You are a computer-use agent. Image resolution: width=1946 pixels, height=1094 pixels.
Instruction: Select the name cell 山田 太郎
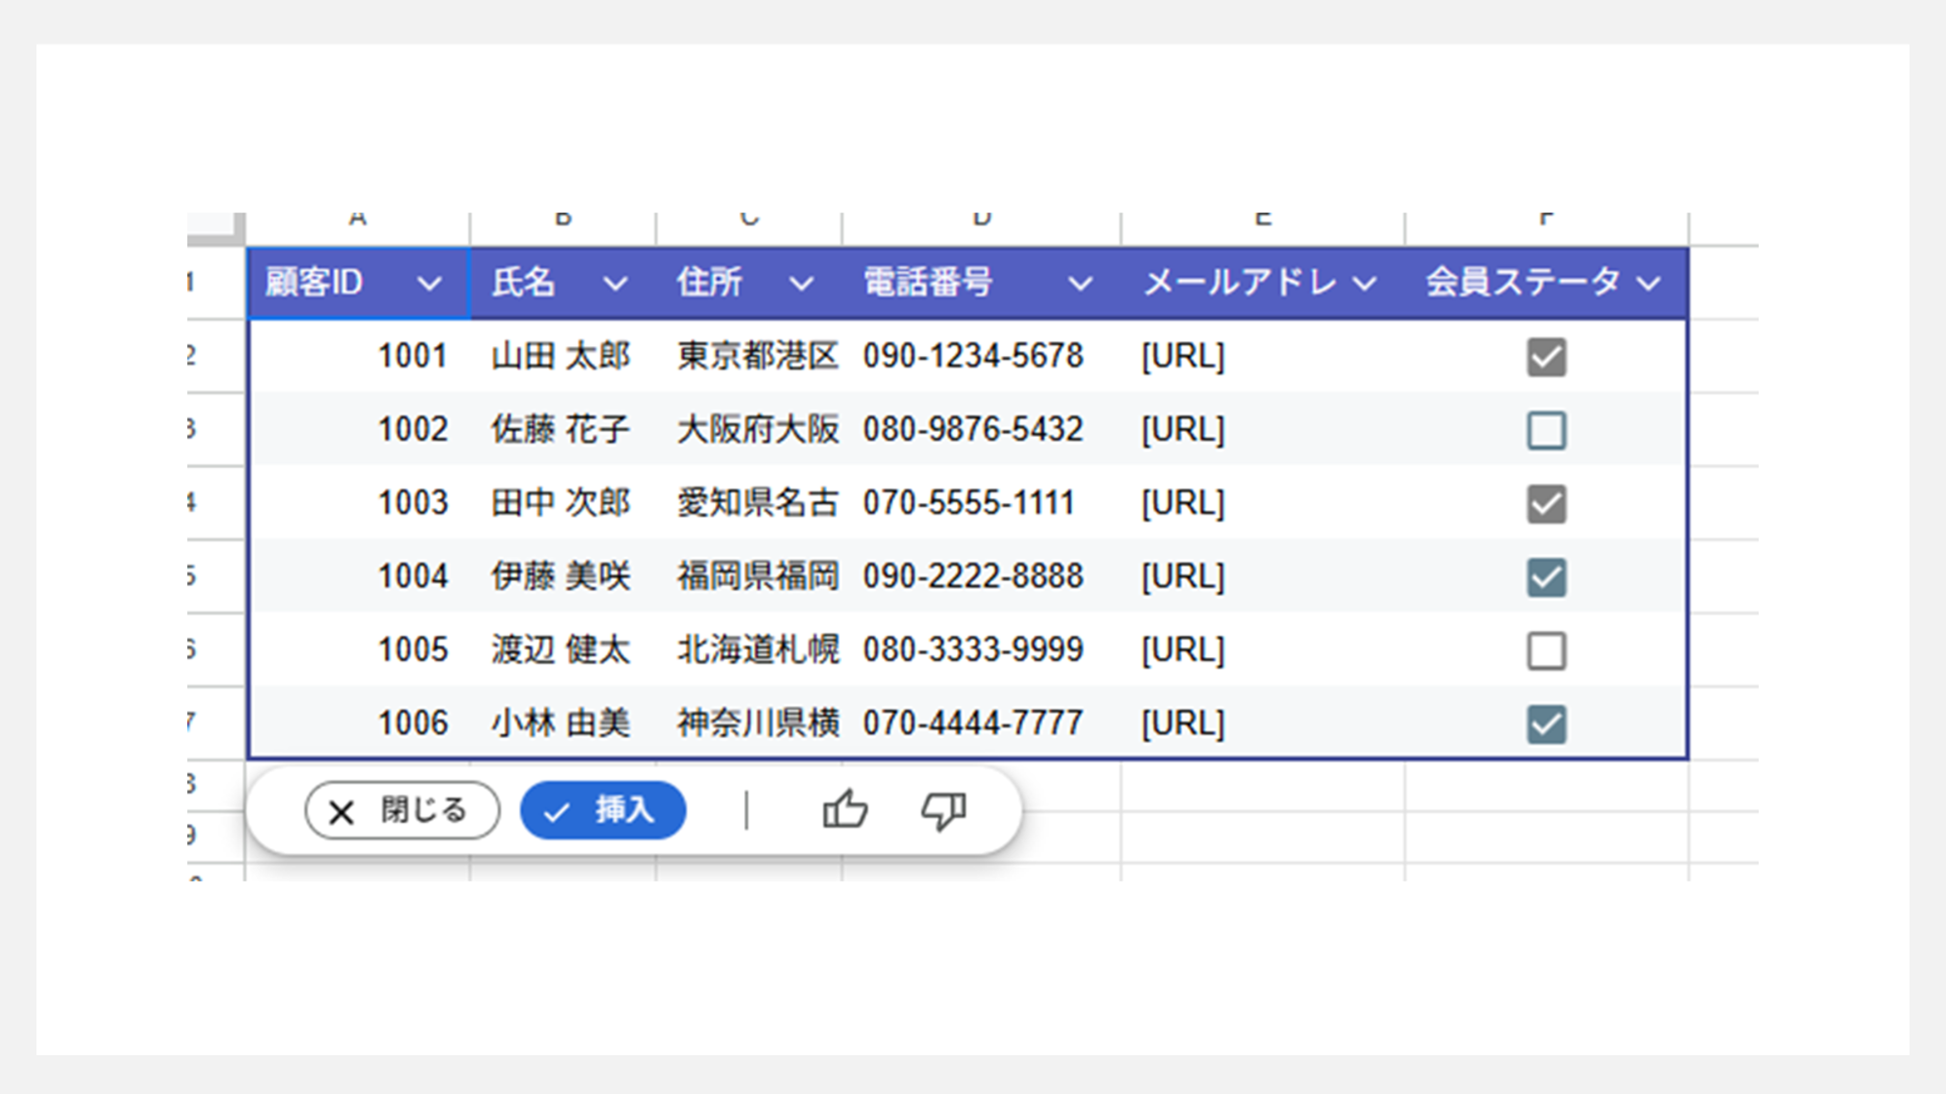click(x=563, y=356)
